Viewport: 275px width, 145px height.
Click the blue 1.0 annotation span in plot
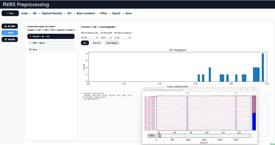click(x=187, y=113)
